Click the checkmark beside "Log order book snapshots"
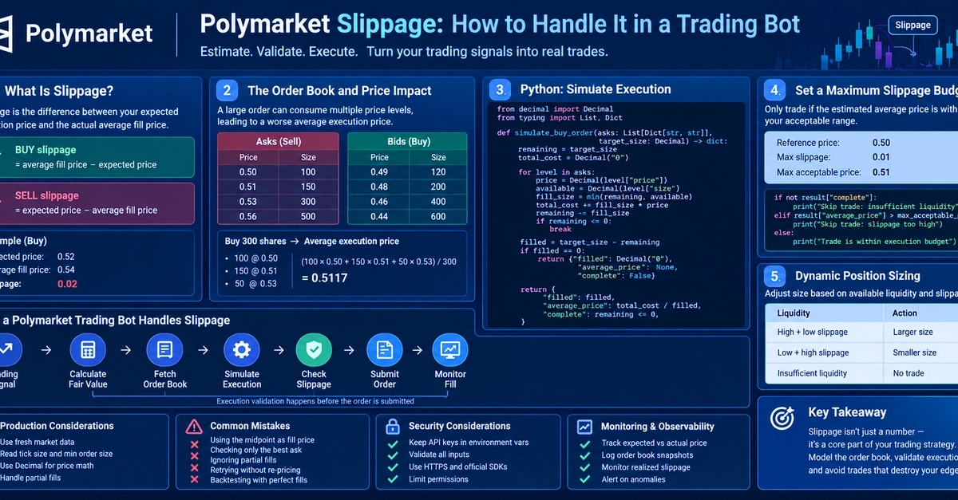Image resolution: width=958 pixels, height=500 pixels. click(x=584, y=455)
